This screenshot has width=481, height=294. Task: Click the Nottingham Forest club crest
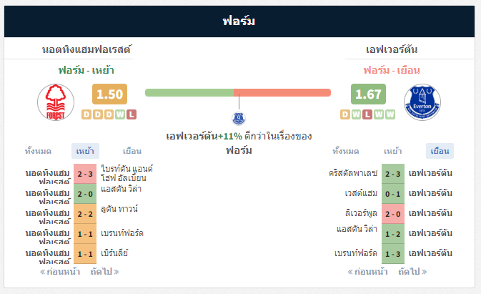click(x=56, y=102)
